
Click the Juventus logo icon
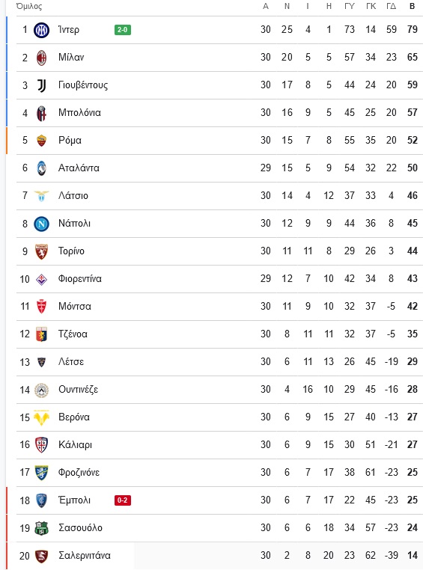click(41, 85)
